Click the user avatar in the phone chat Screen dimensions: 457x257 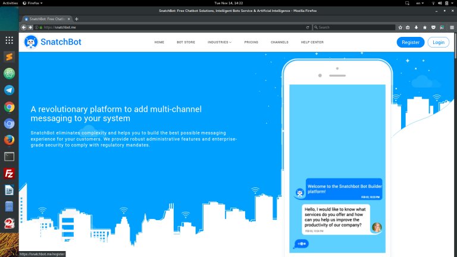(x=377, y=227)
